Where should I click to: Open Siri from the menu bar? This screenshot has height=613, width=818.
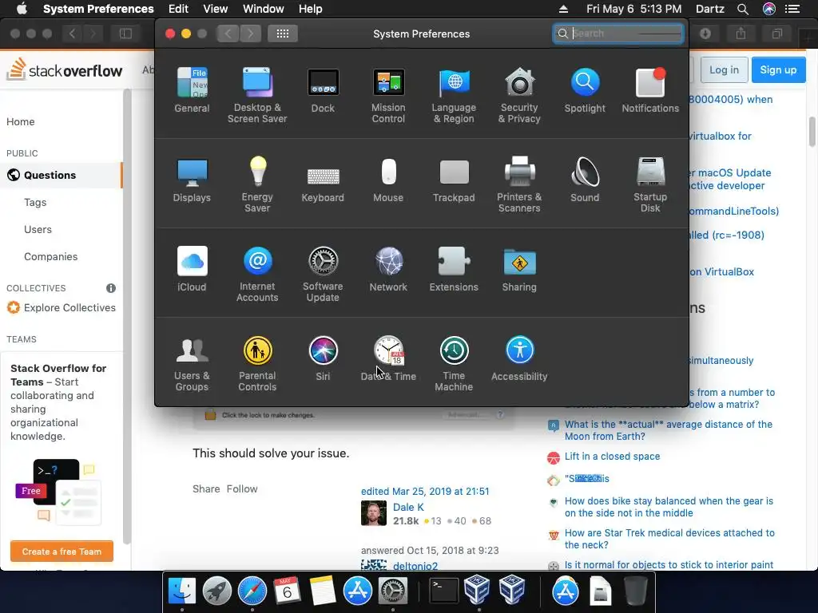[769, 9]
